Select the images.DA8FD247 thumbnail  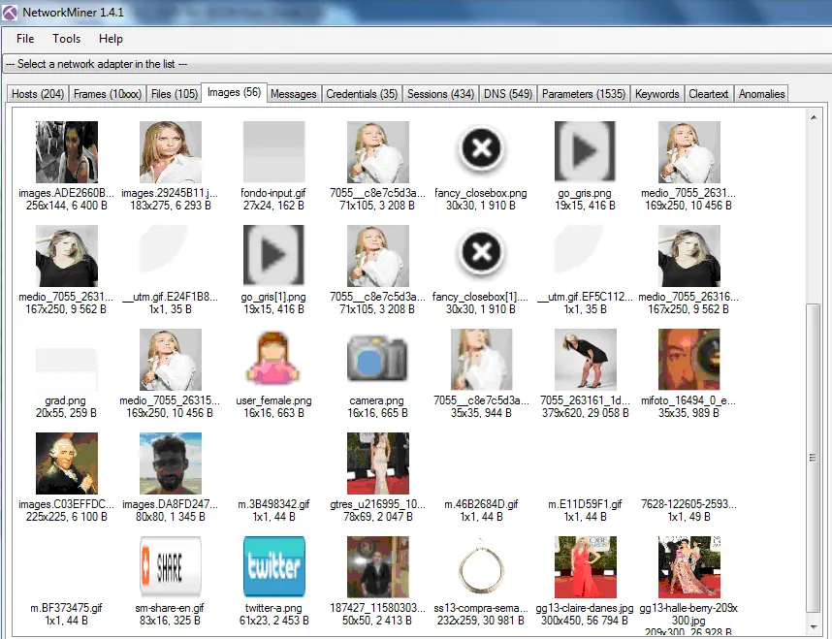171,463
